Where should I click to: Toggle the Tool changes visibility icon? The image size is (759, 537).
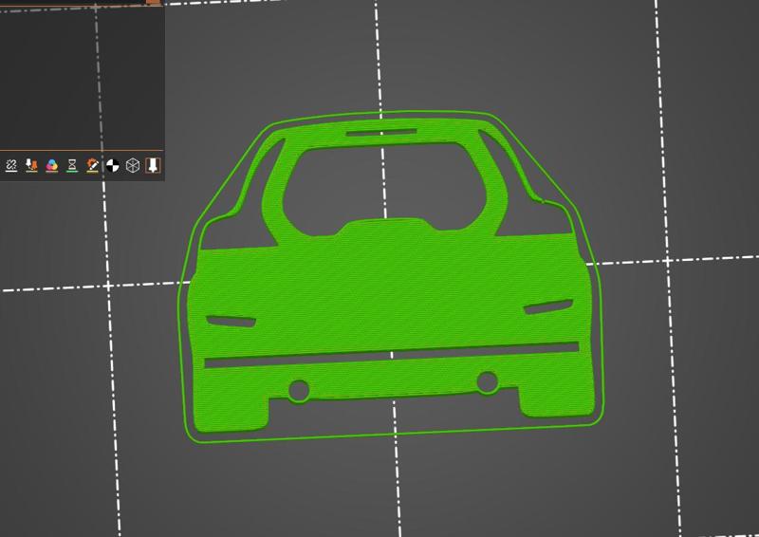31,166
